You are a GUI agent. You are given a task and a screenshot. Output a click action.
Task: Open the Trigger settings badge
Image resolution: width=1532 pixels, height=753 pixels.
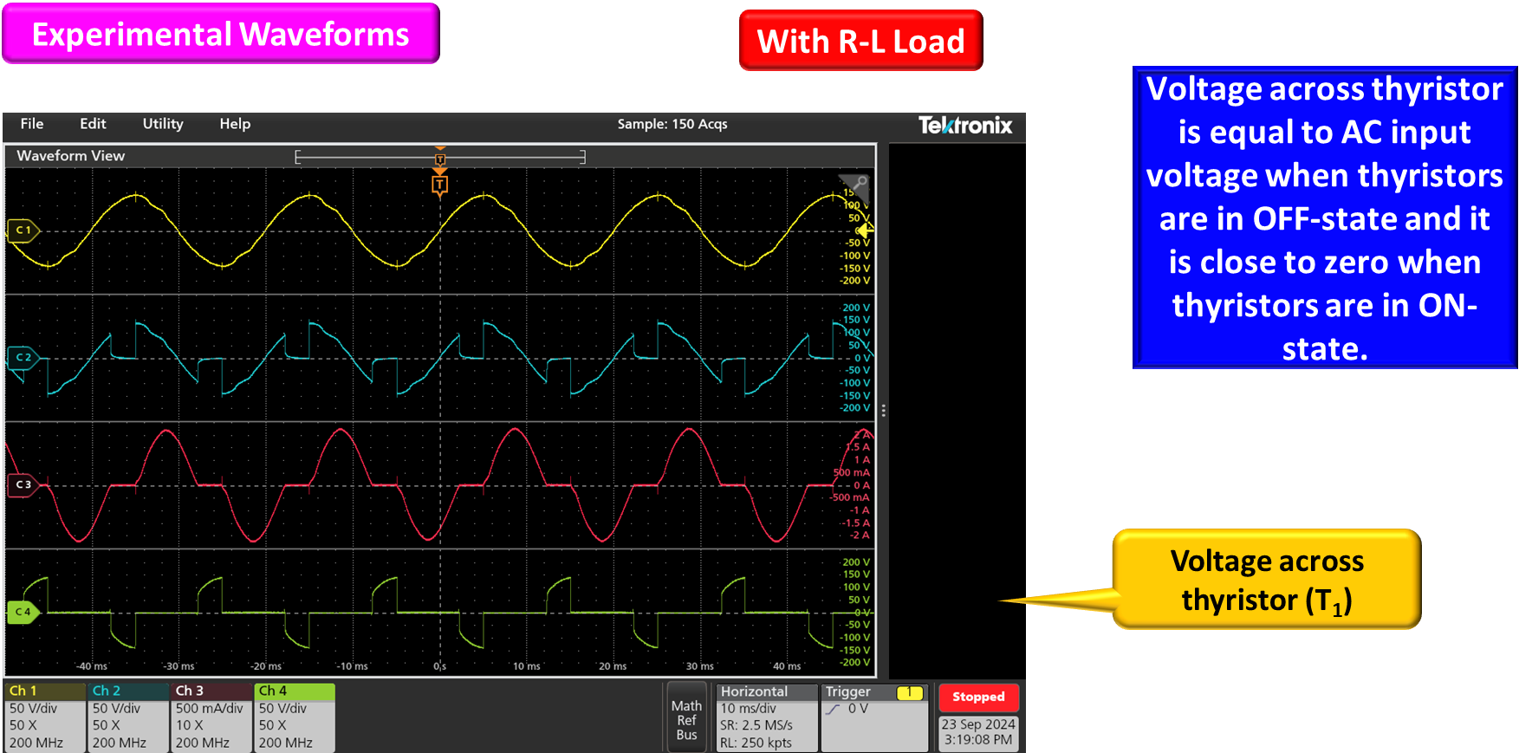(873, 717)
